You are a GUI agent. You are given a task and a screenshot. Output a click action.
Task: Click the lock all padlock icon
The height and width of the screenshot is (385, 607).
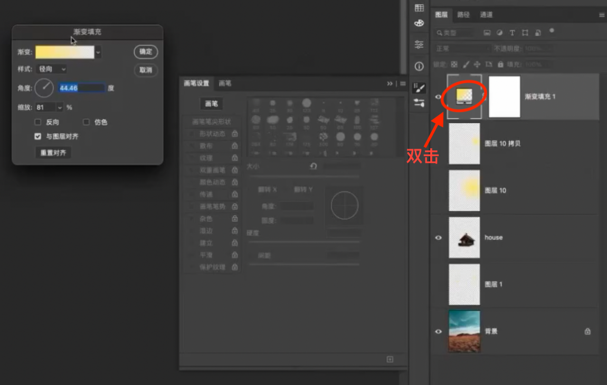click(x=500, y=64)
